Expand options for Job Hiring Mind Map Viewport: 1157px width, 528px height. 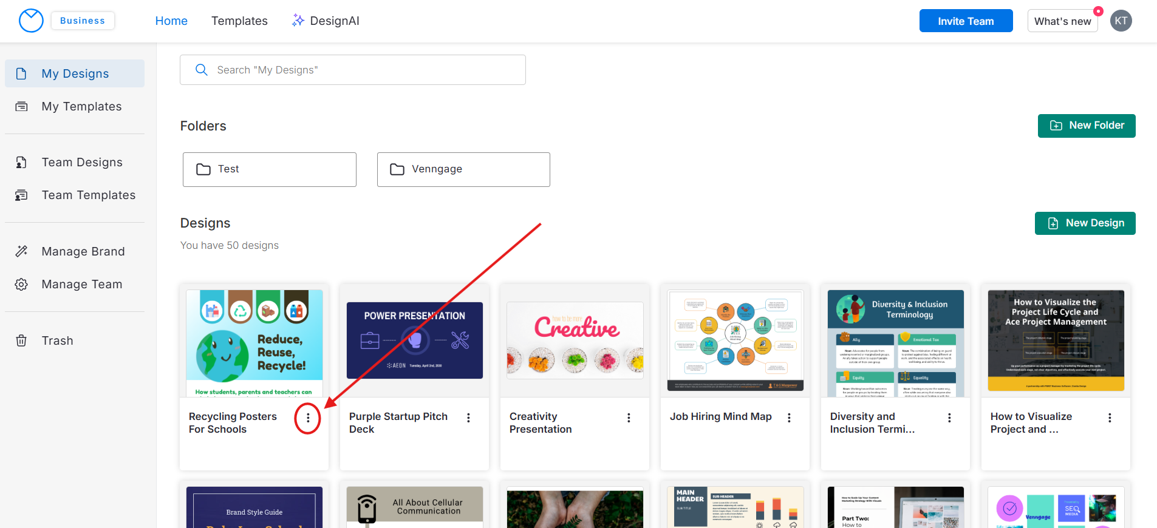789,418
